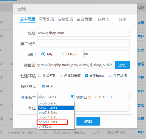
Task: Enable the 生产环境 checkbox
Action: [x=111, y=75]
